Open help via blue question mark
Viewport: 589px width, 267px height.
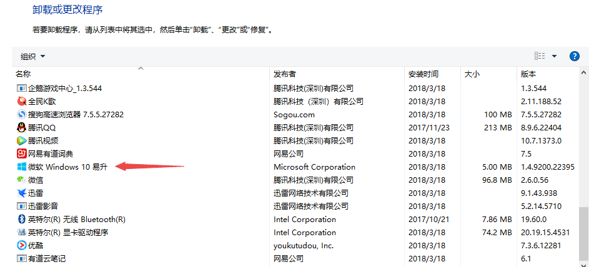pos(575,56)
